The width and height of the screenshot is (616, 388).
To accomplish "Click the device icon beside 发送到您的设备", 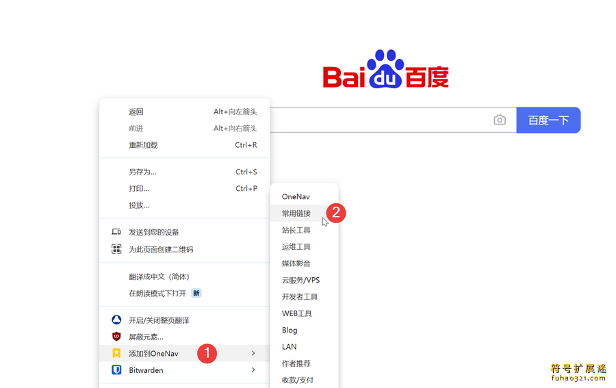I will point(116,232).
